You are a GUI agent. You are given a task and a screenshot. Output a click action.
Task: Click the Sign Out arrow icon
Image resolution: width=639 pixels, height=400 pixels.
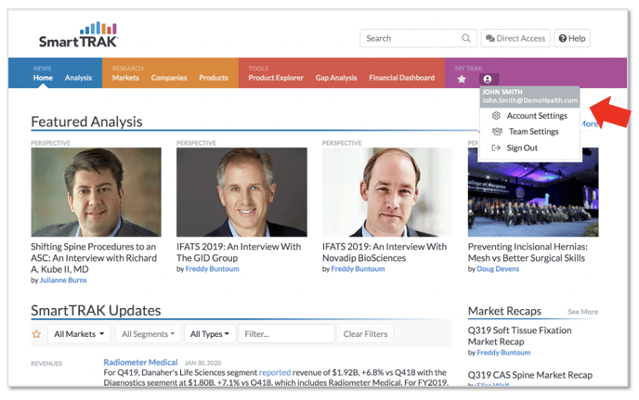[x=496, y=148]
